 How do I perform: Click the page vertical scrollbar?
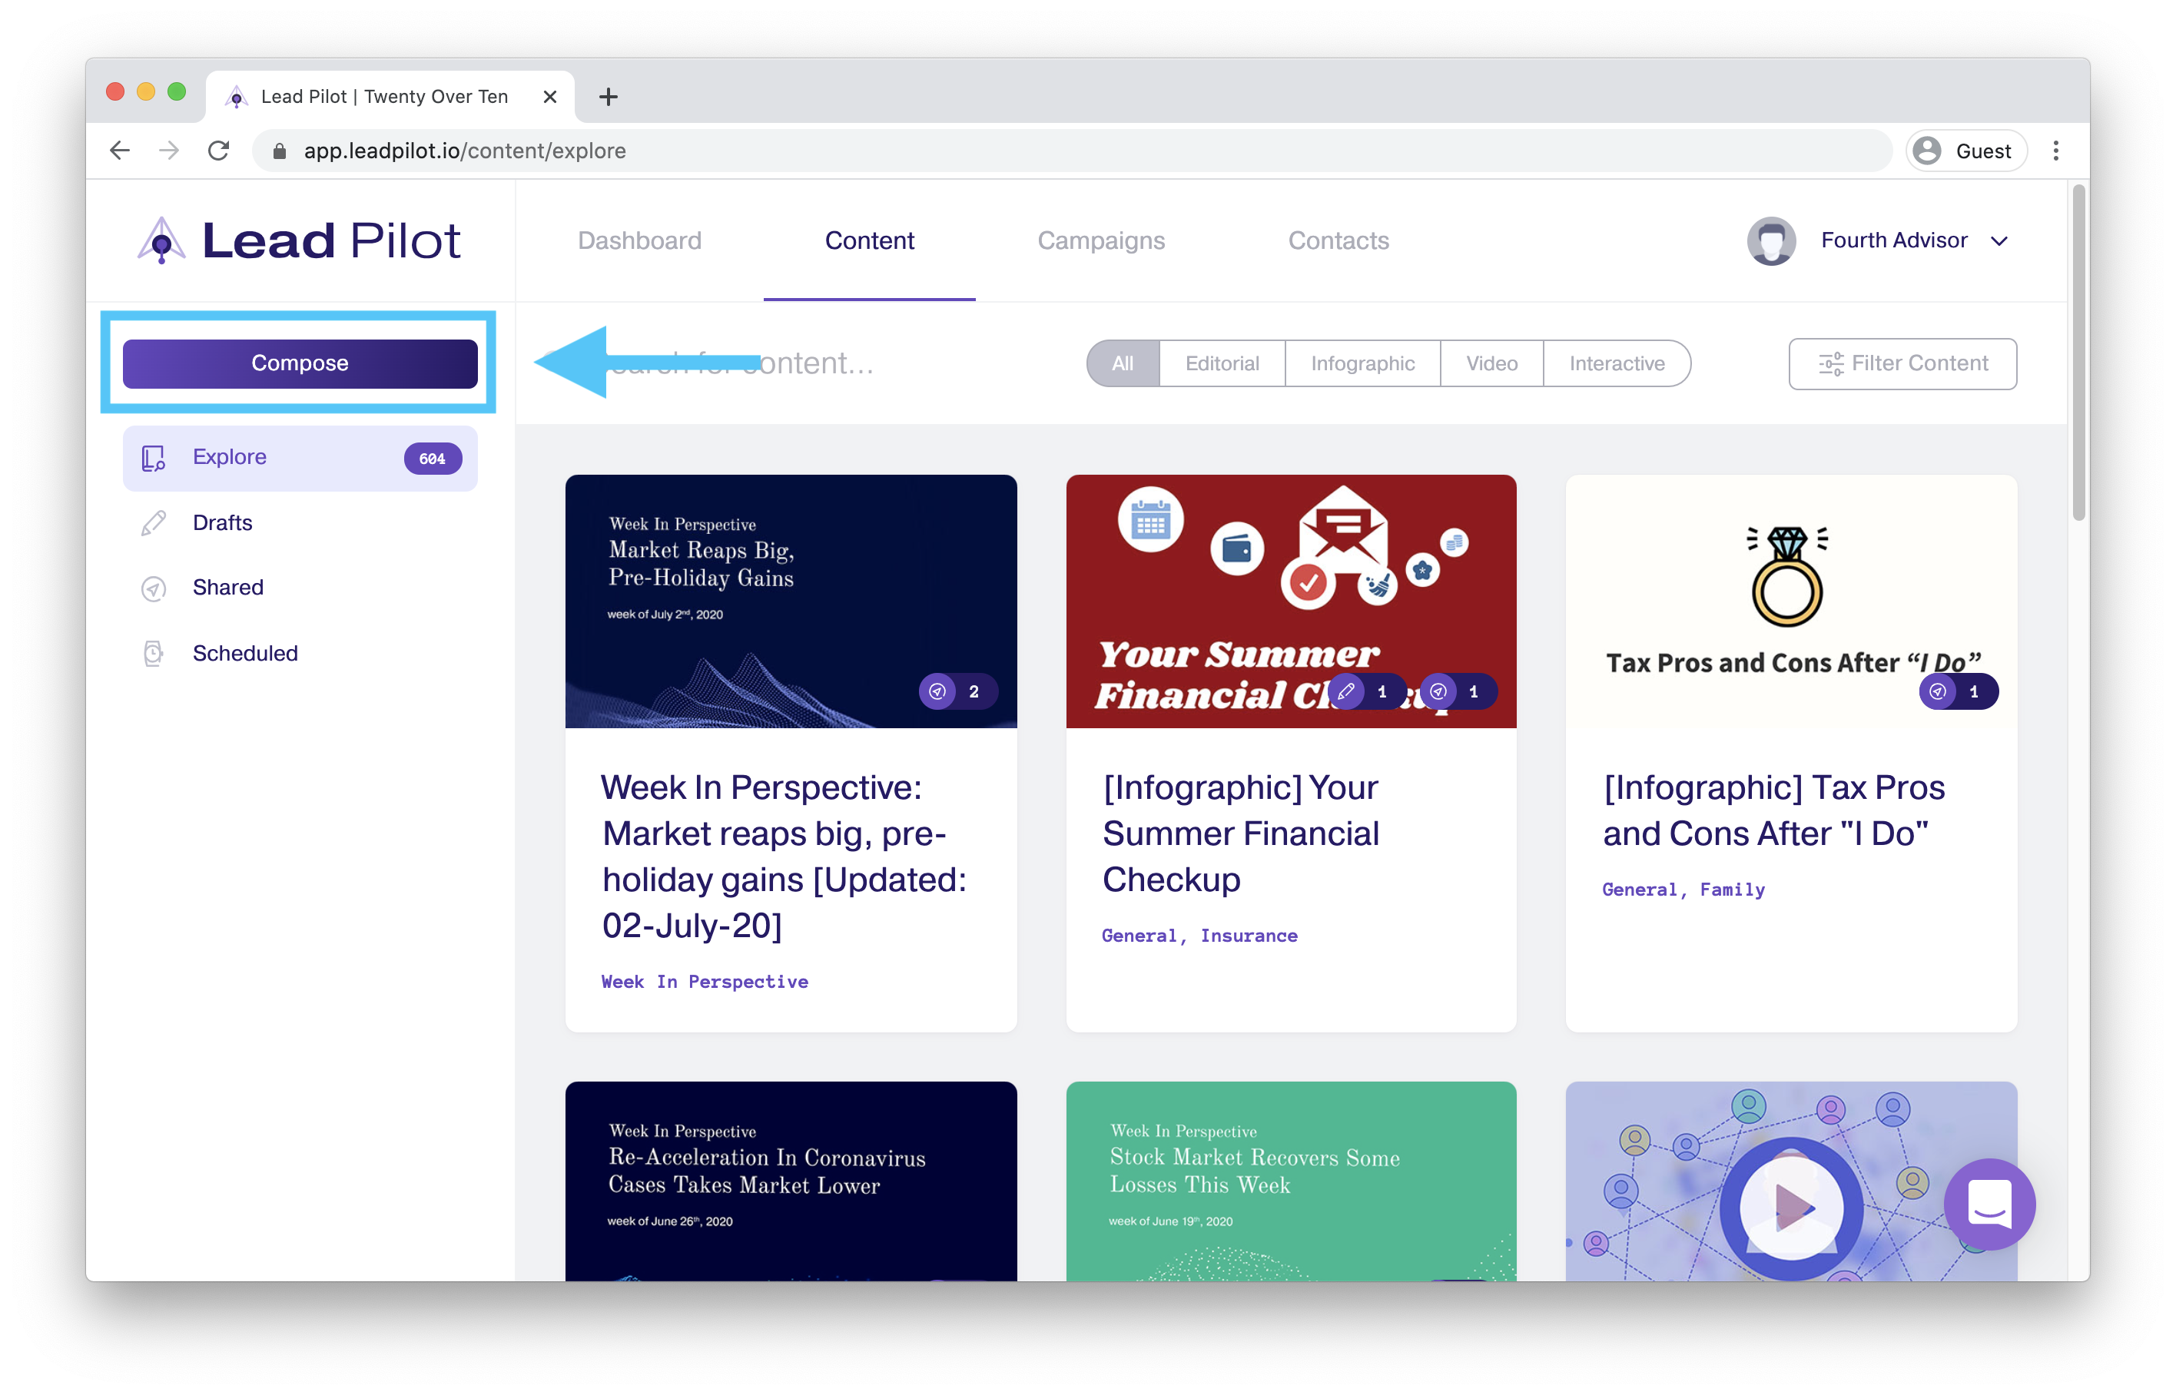coord(2078,353)
